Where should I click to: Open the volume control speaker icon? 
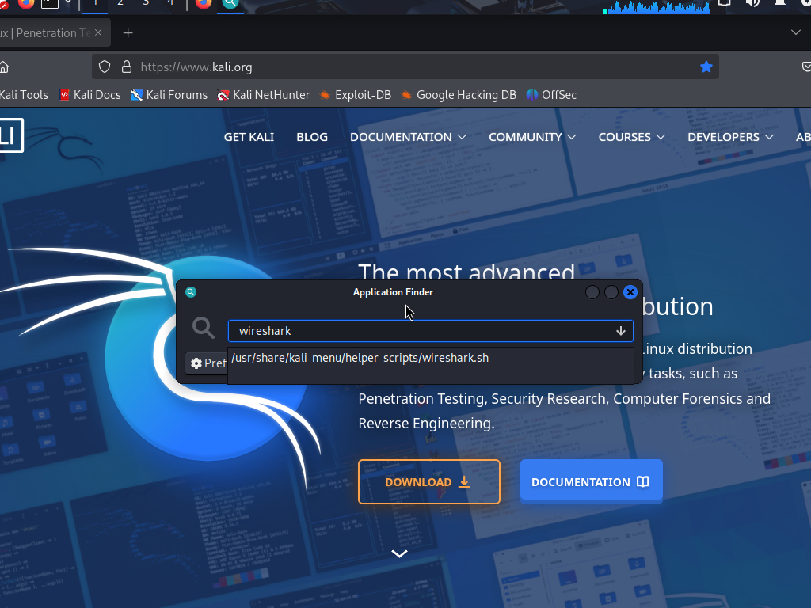752,3
